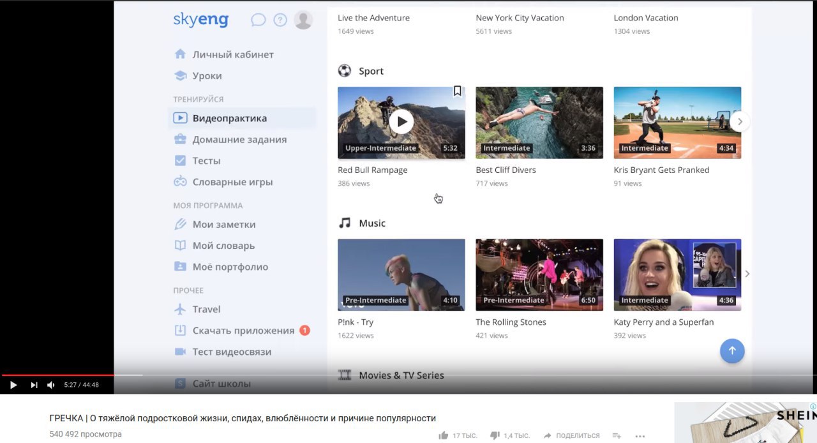Open P!nk - Try thumbnail
The width and height of the screenshot is (817, 443).
tap(401, 274)
